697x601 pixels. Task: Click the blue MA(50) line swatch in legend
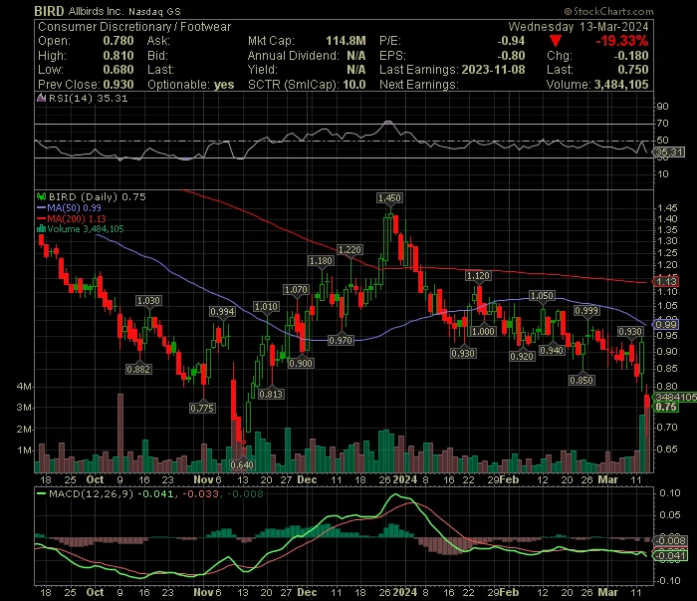coord(42,207)
